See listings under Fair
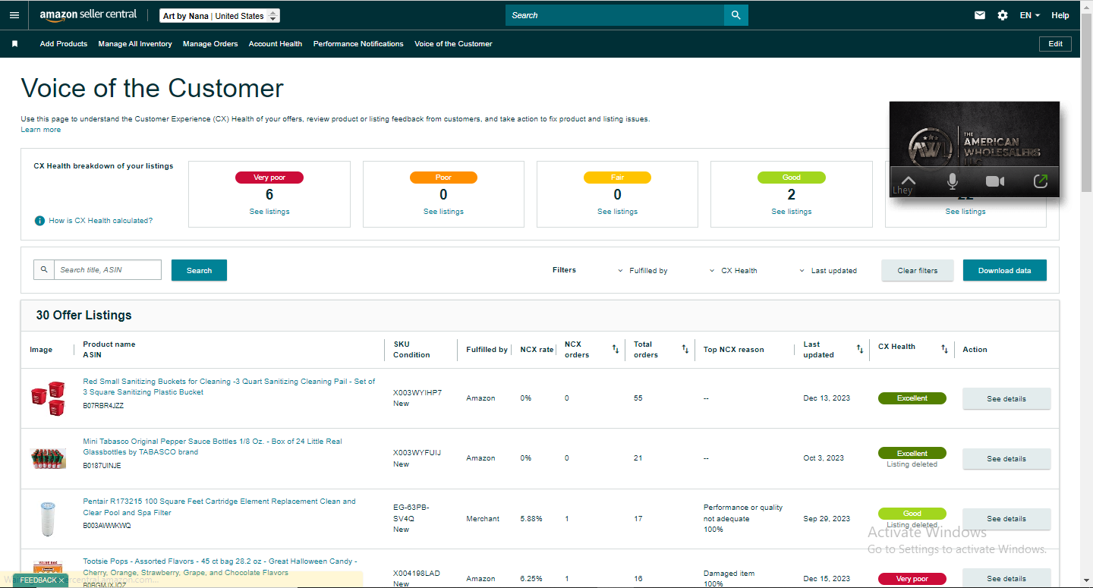The width and height of the screenshot is (1093, 588). (617, 212)
